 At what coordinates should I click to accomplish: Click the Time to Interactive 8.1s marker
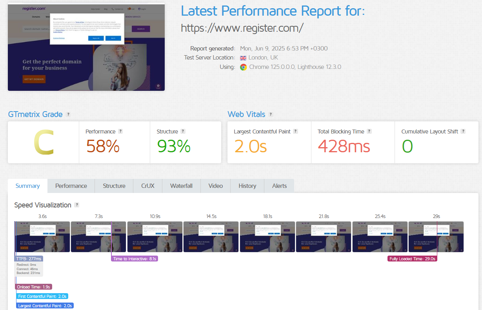tap(135, 259)
